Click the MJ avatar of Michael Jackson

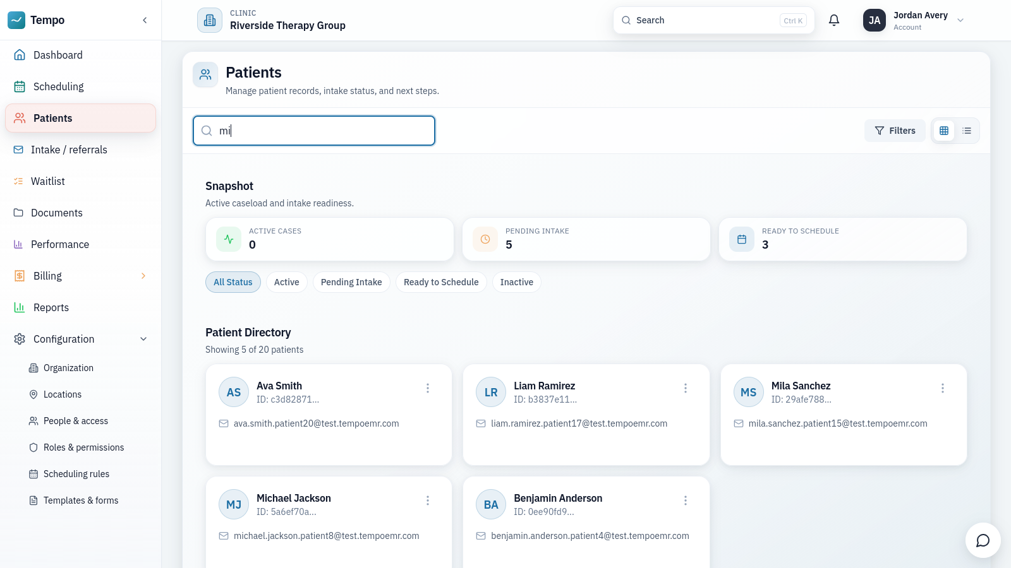(234, 505)
